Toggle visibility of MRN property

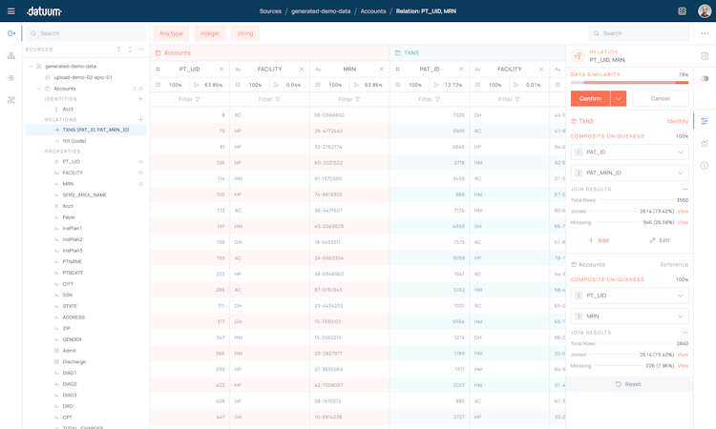(140, 184)
